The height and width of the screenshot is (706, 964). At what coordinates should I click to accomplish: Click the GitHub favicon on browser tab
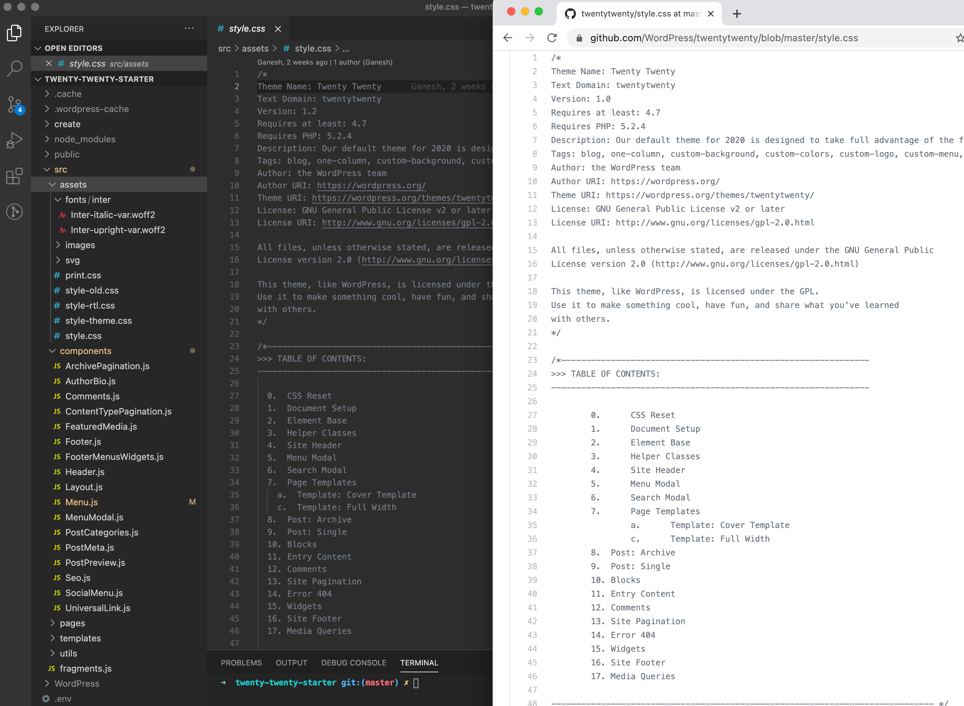[x=570, y=14]
